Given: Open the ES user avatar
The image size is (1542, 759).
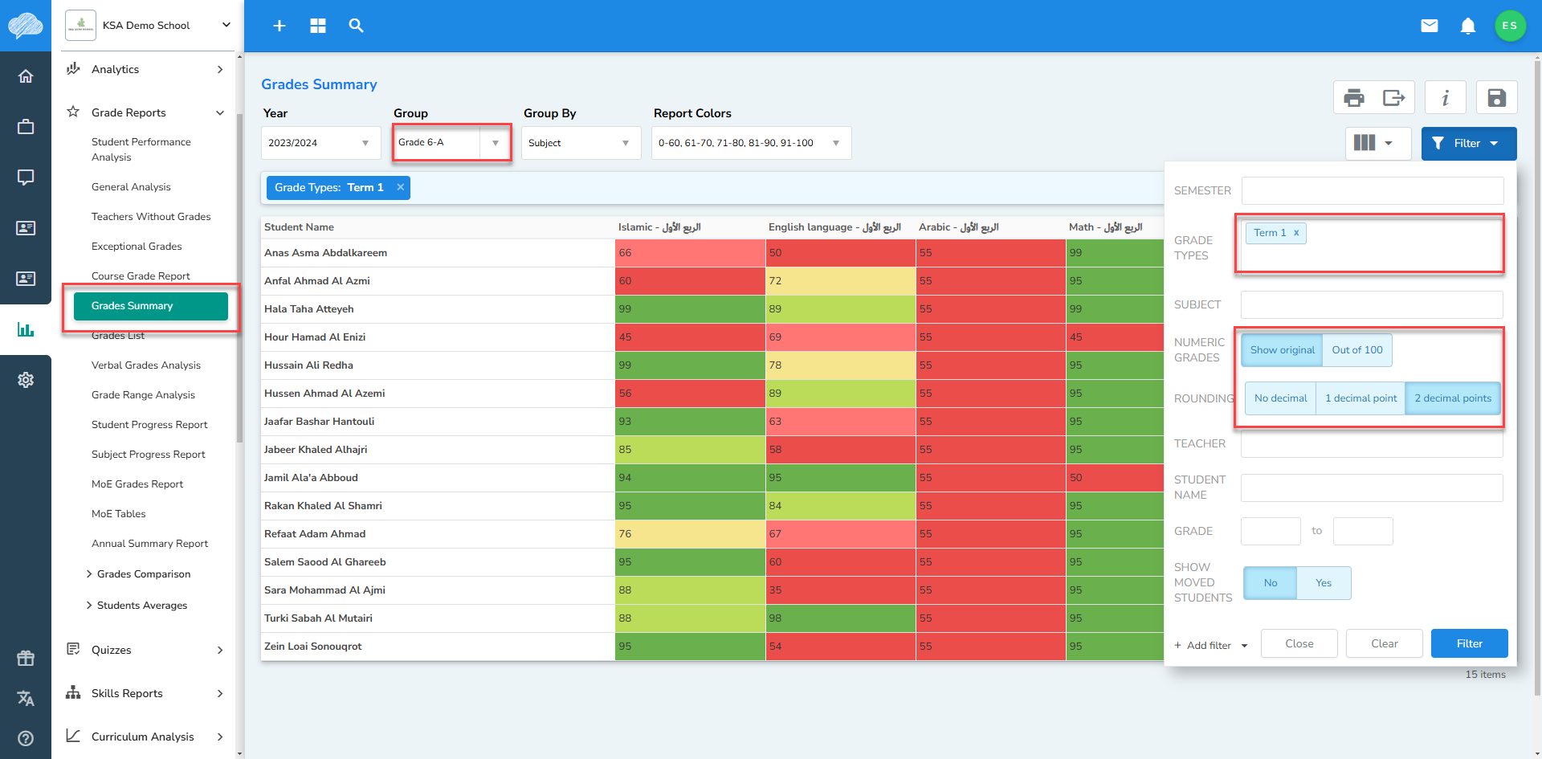Looking at the screenshot, I should tap(1510, 26).
